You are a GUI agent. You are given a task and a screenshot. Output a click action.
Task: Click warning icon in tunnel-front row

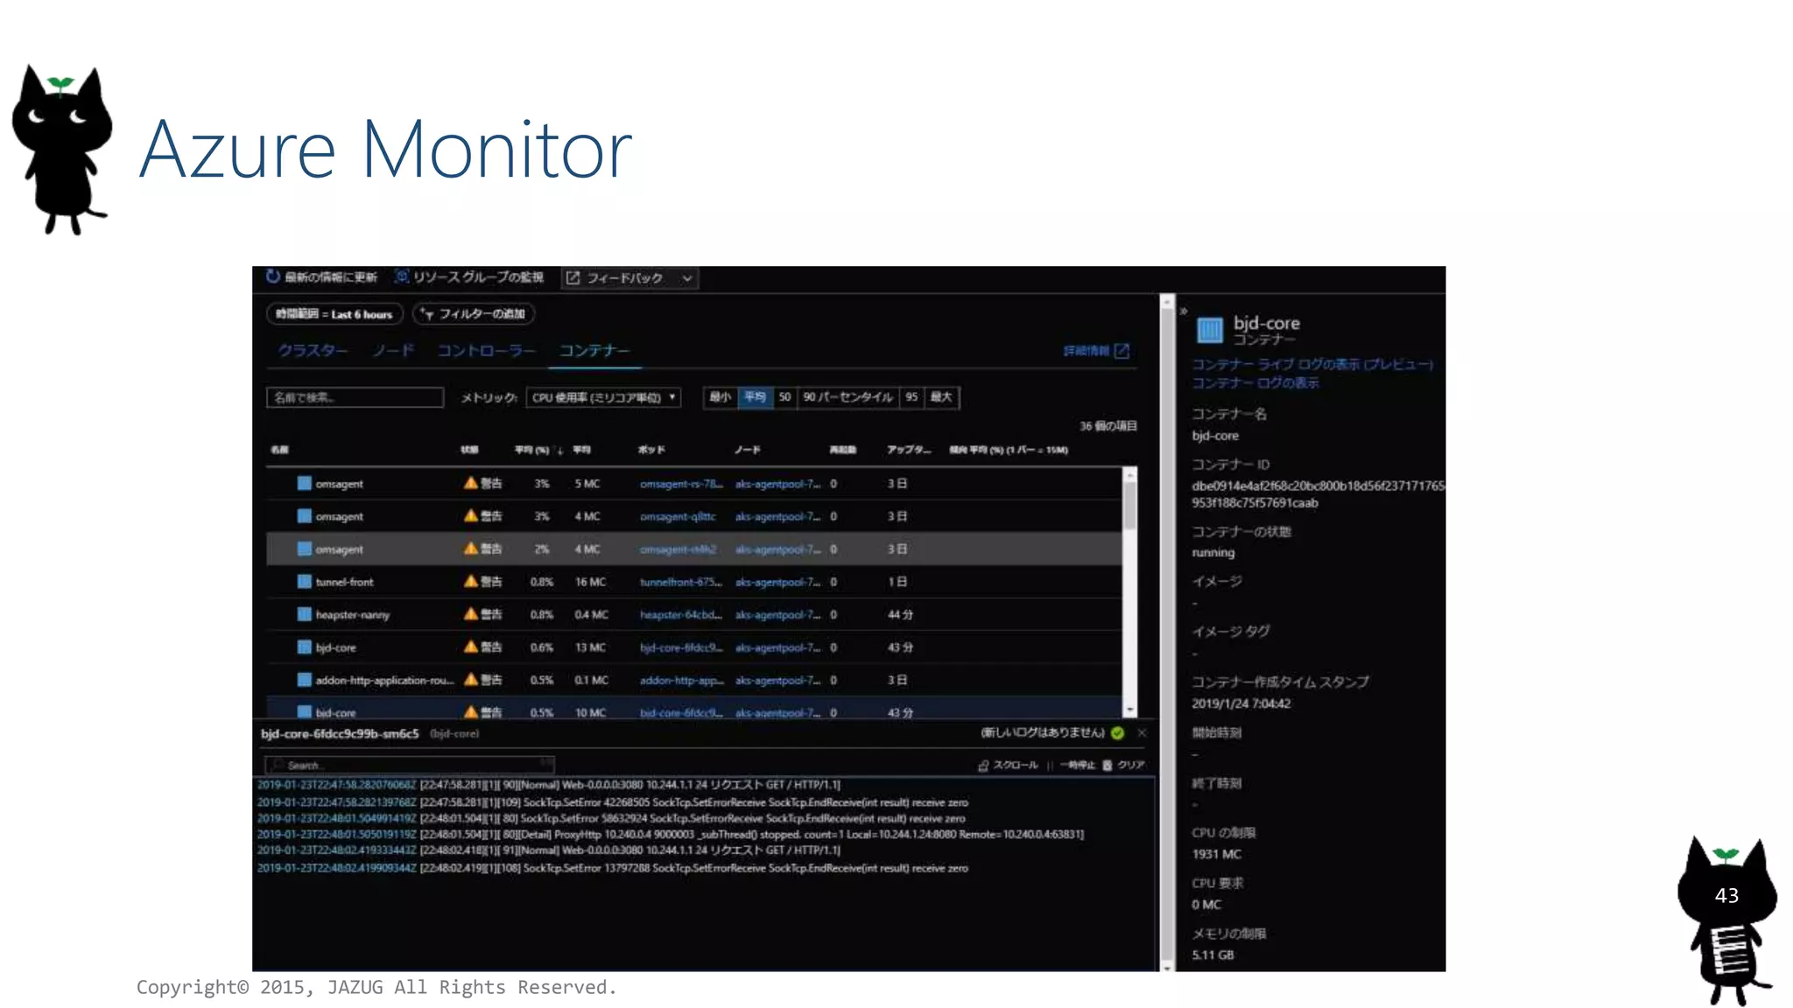pyautogui.click(x=470, y=581)
